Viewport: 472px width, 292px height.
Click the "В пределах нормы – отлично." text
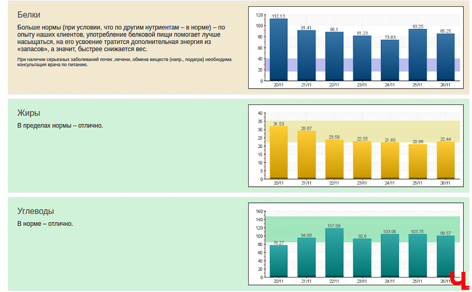click(x=60, y=126)
